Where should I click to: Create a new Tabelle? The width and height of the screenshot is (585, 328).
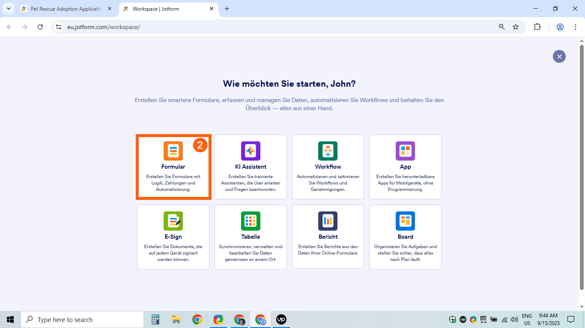pos(251,237)
